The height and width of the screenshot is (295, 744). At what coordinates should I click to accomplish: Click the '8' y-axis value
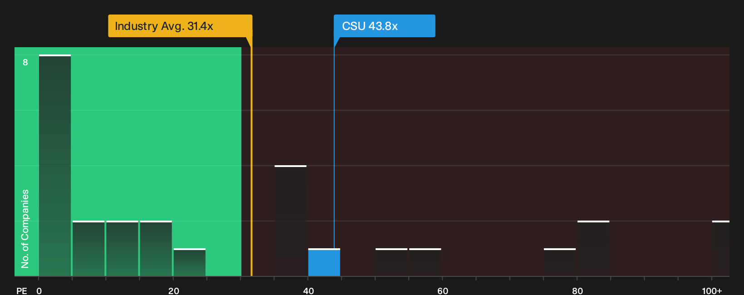[25, 62]
